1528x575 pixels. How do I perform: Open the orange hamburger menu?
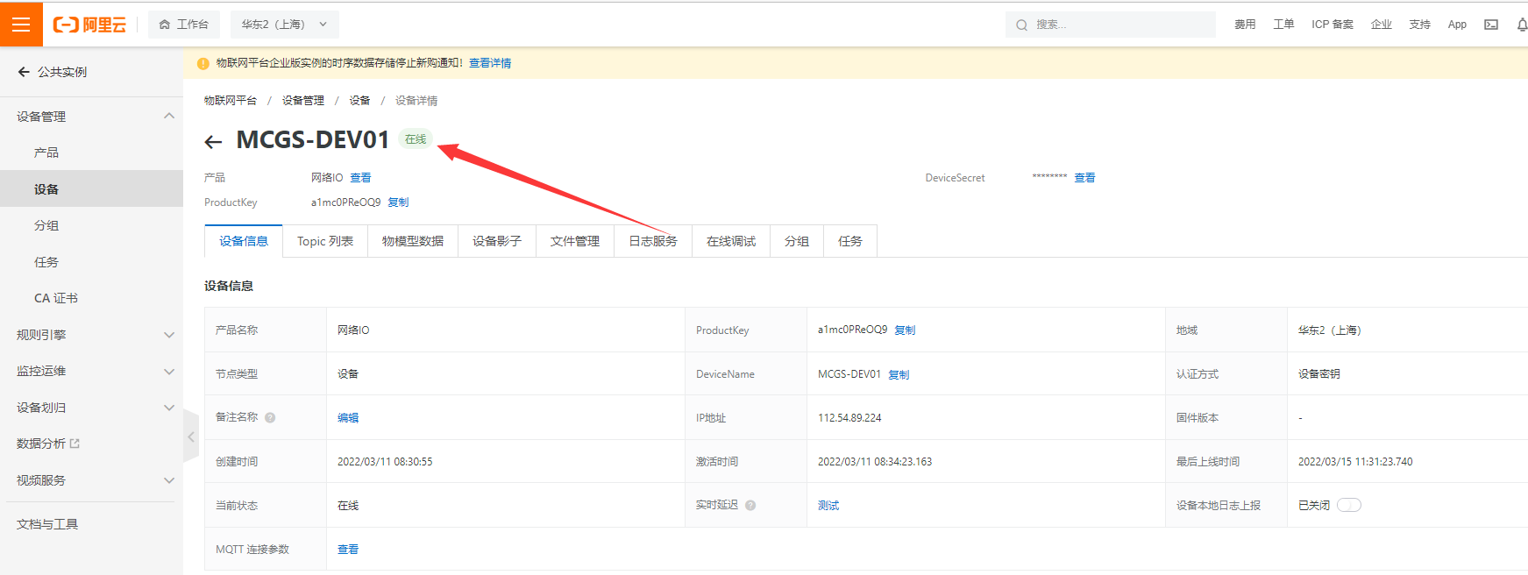click(x=21, y=25)
